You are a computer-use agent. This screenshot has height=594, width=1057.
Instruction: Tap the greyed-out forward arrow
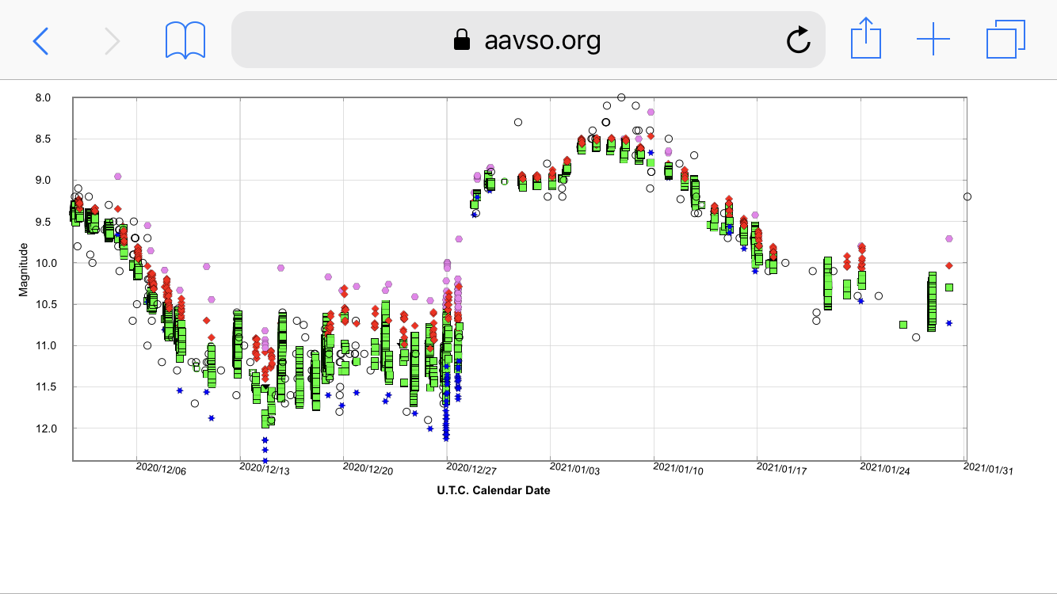113,40
